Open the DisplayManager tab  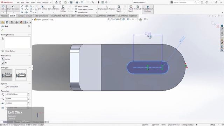[x=21, y=22]
